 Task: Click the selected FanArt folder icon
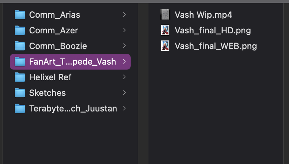(20, 62)
